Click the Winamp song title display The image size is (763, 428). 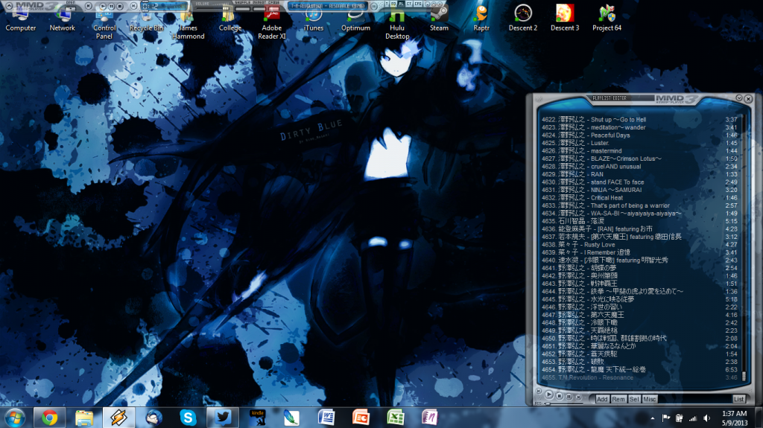coord(328,6)
